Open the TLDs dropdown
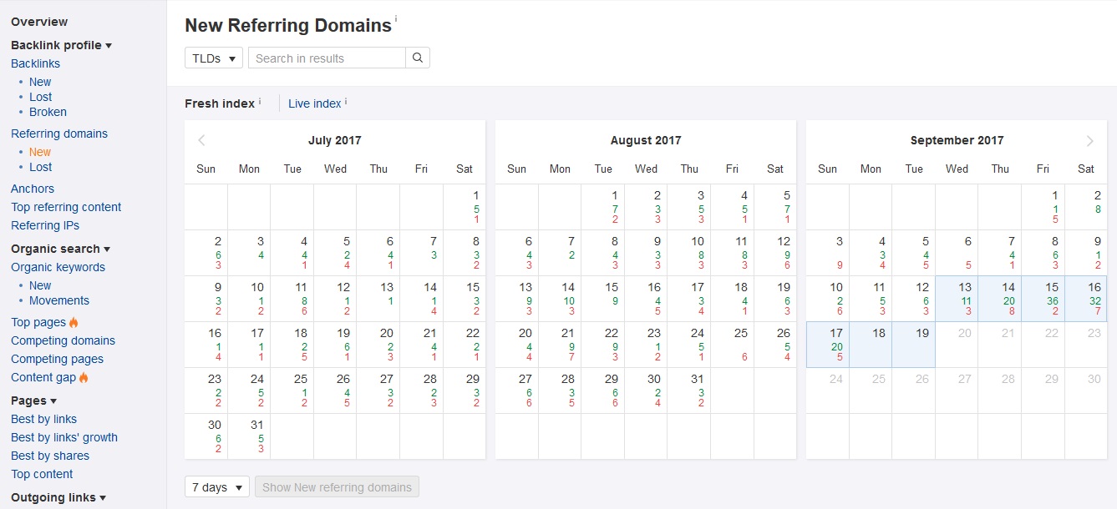1117x509 pixels. 213,58
